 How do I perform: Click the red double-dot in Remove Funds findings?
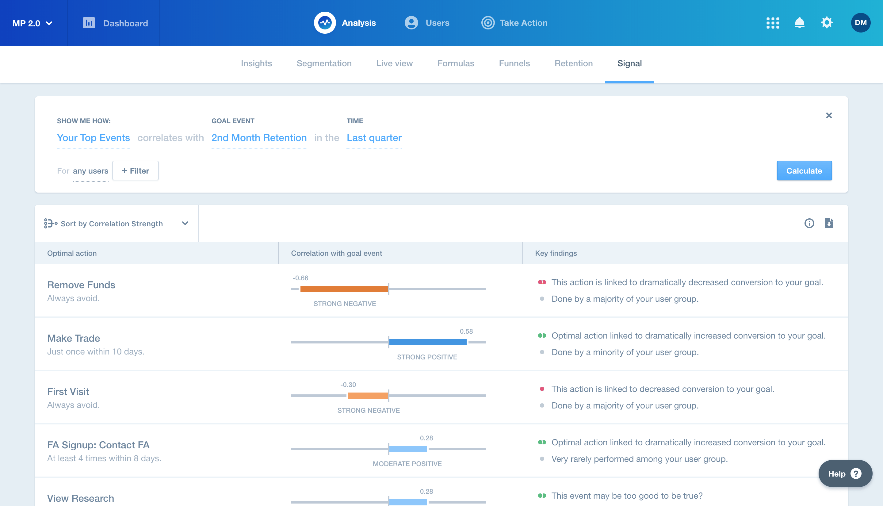click(541, 282)
